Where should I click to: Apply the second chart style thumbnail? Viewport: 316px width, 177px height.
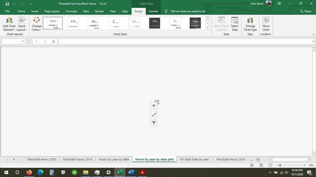pyautogui.click(x=73, y=23)
